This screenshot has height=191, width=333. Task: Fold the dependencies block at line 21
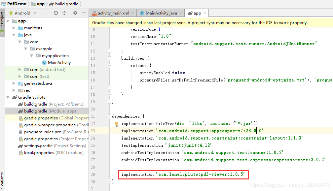[109, 116]
